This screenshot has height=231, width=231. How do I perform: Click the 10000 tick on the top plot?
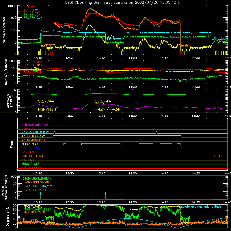tap(12, 6)
